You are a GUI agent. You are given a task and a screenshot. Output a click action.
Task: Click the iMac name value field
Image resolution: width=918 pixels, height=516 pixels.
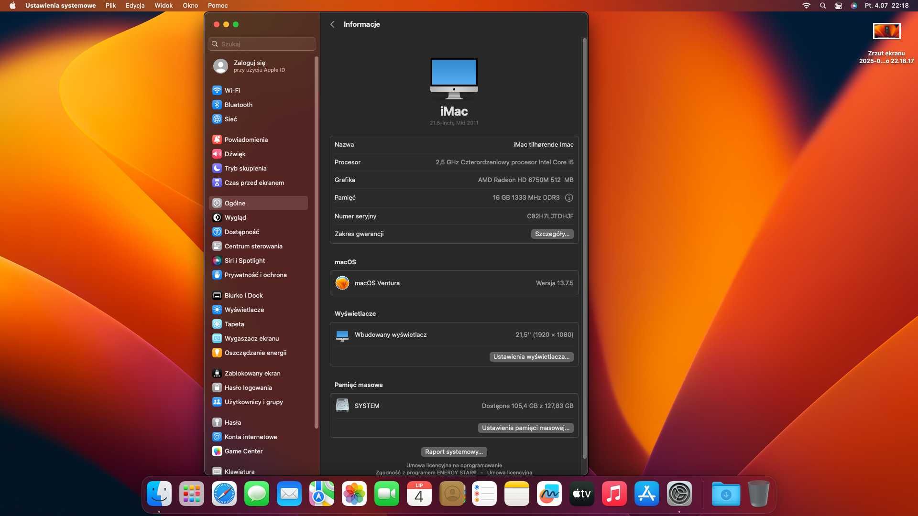pos(543,145)
